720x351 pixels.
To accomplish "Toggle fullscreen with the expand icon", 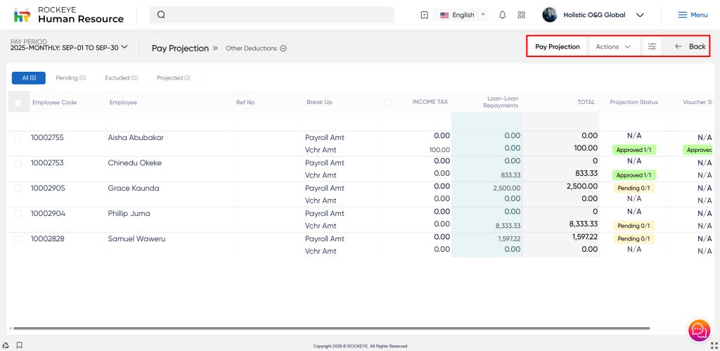I will pyautogui.click(x=713, y=345).
